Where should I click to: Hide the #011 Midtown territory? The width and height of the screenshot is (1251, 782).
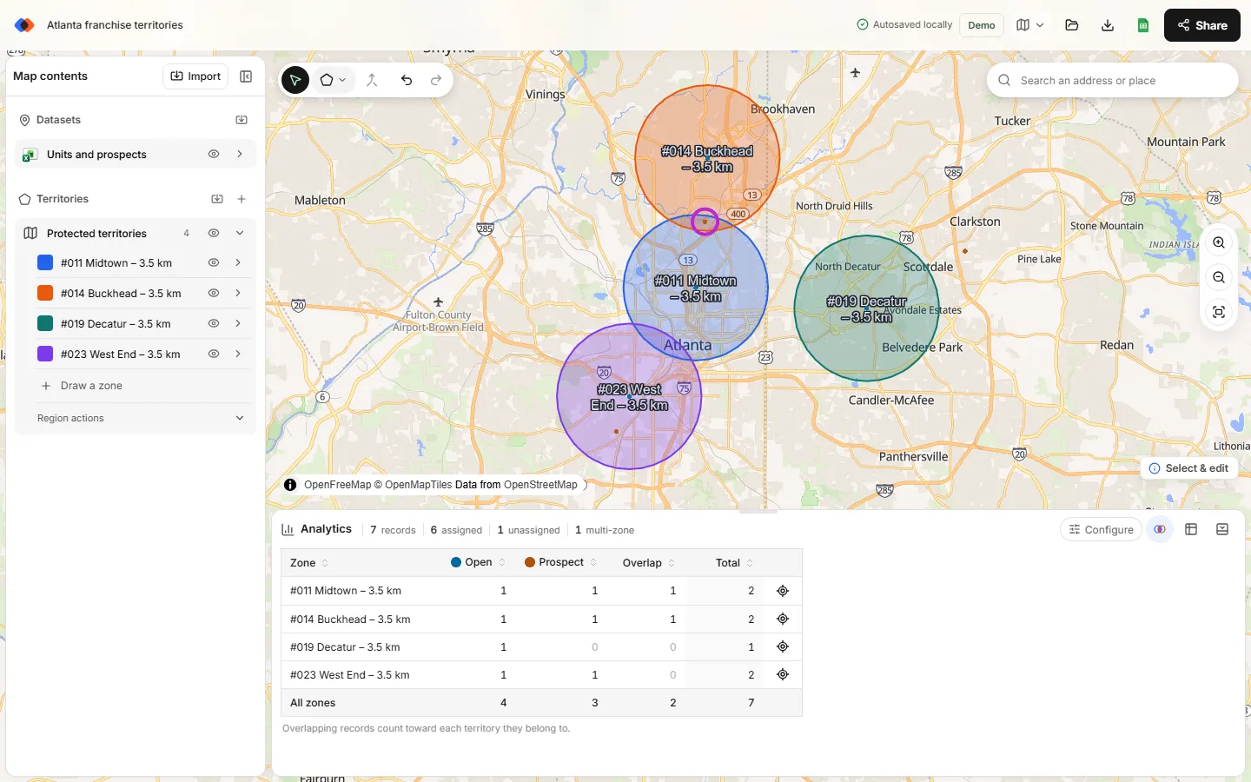pos(213,262)
